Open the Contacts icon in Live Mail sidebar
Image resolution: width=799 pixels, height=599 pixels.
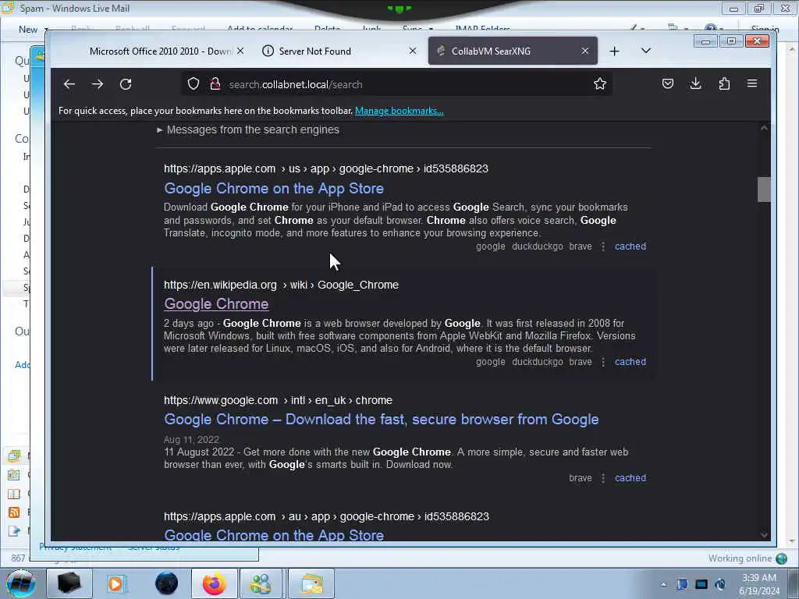[14, 494]
